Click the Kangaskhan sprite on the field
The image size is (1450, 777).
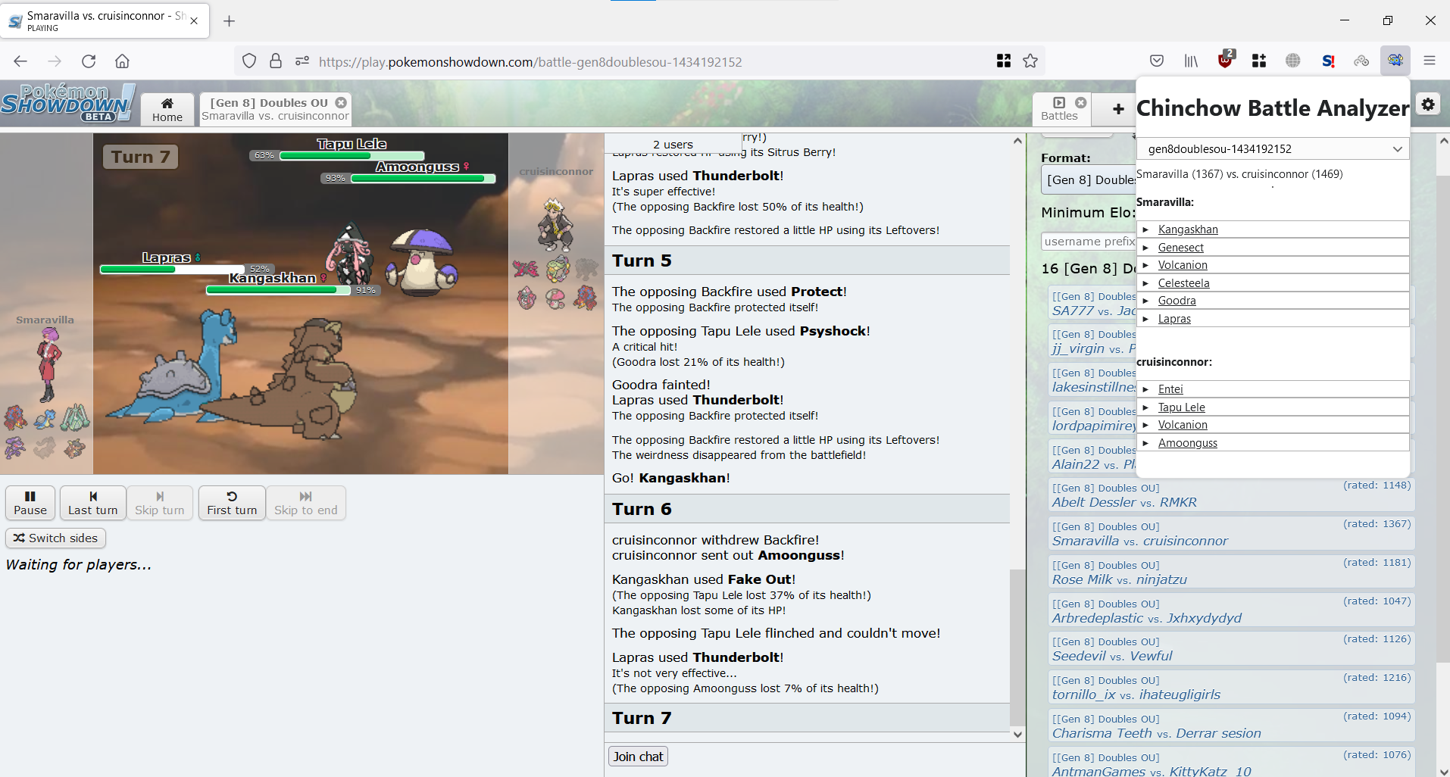303,379
